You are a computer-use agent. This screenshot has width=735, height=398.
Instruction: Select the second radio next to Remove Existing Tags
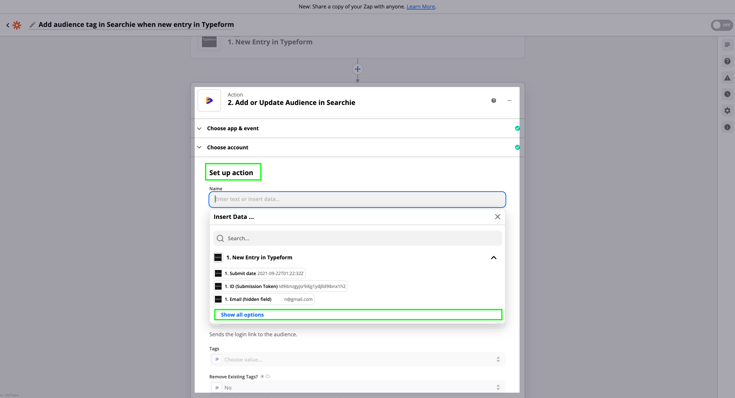pos(268,377)
